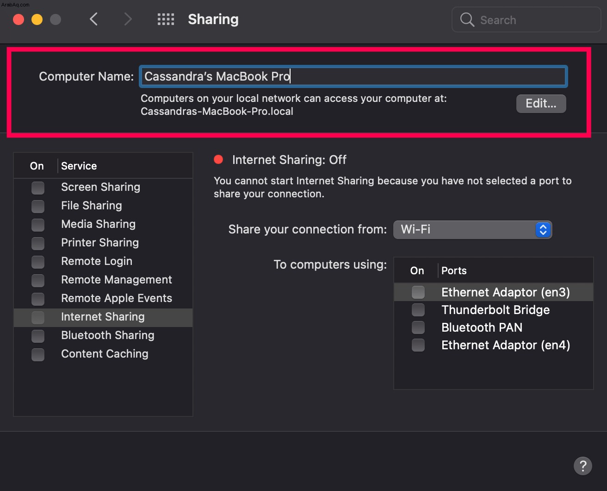Toggle the Bluetooth PAN port checkbox
The image size is (607, 491).
point(418,327)
